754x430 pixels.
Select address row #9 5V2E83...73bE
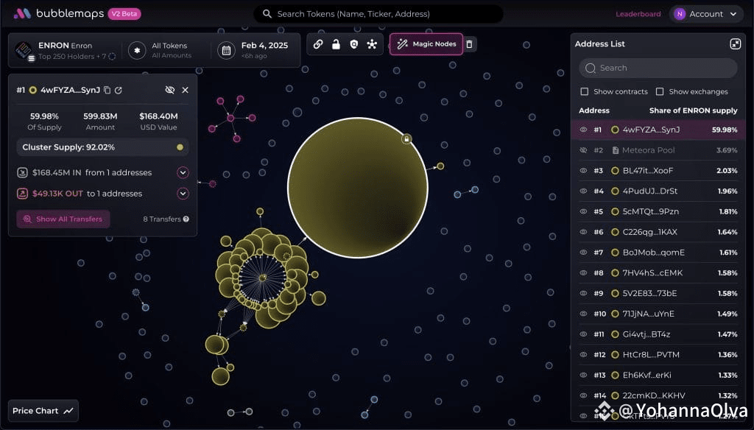658,293
